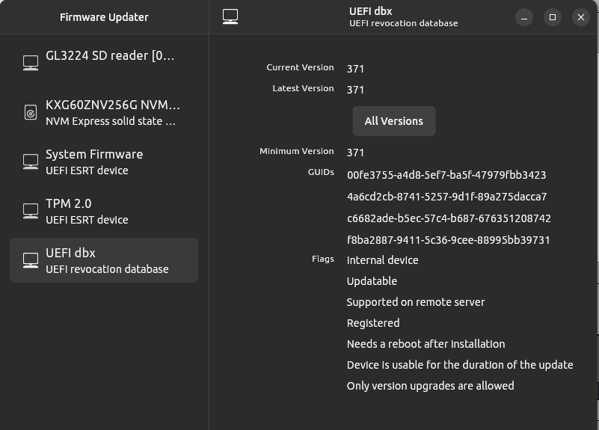The image size is (599, 430).
Task: Click the Current Version label
Action: [301, 67]
